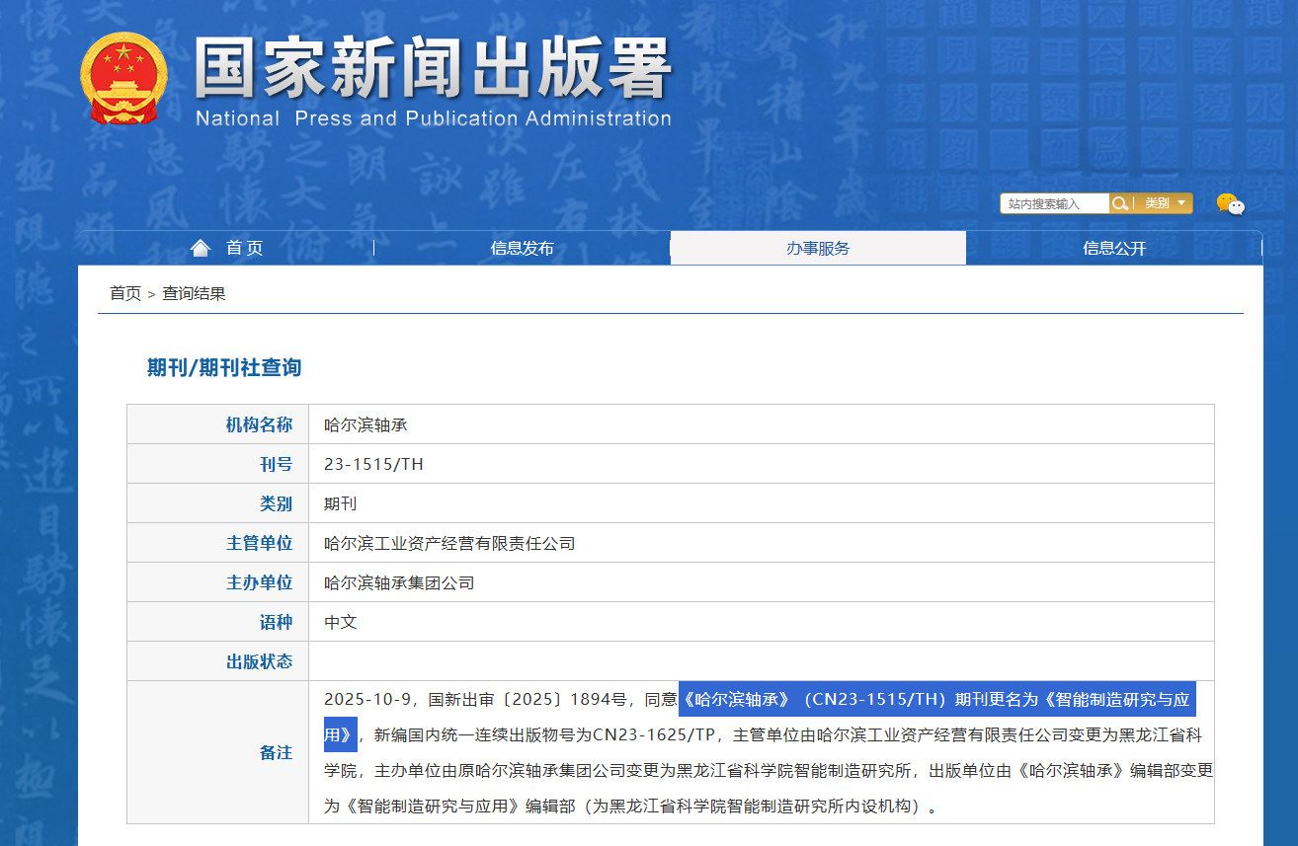Click the highlighted text in the remarks

(x=936, y=700)
